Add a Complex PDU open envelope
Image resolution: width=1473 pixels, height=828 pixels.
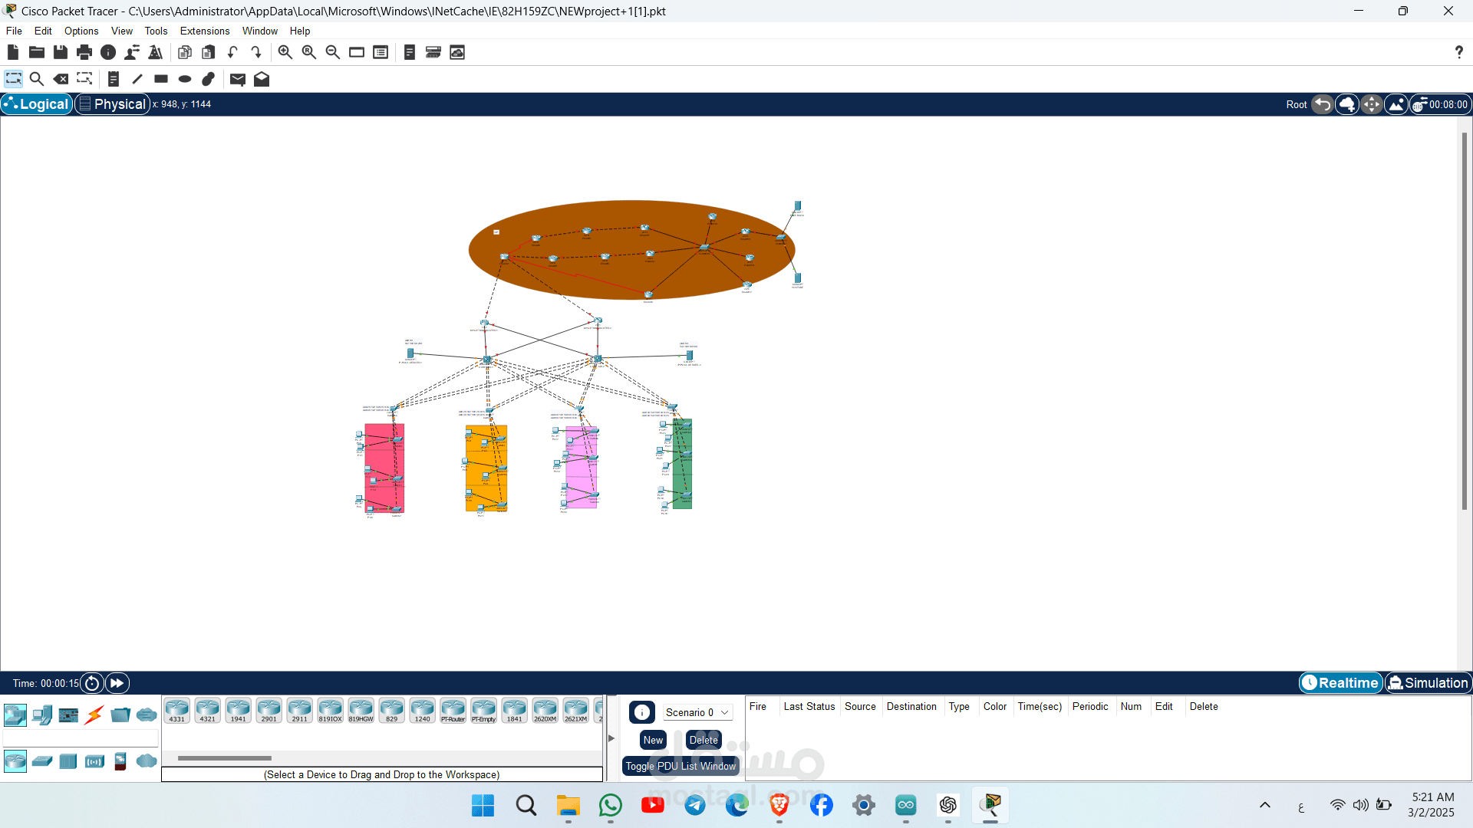[x=262, y=79]
